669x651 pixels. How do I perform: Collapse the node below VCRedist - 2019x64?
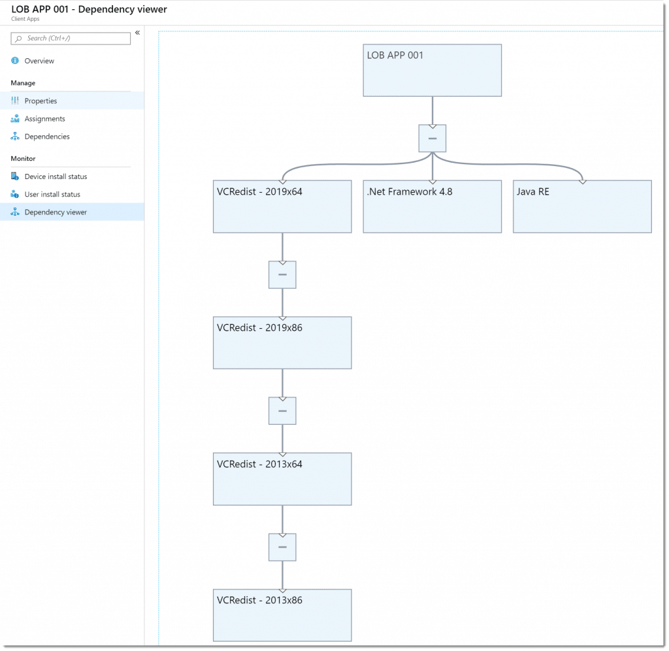tap(282, 275)
